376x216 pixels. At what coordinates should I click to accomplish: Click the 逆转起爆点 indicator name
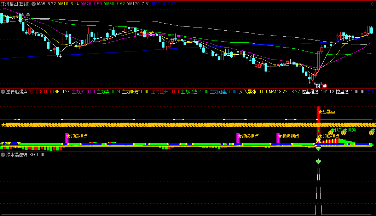tap(17, 92)
